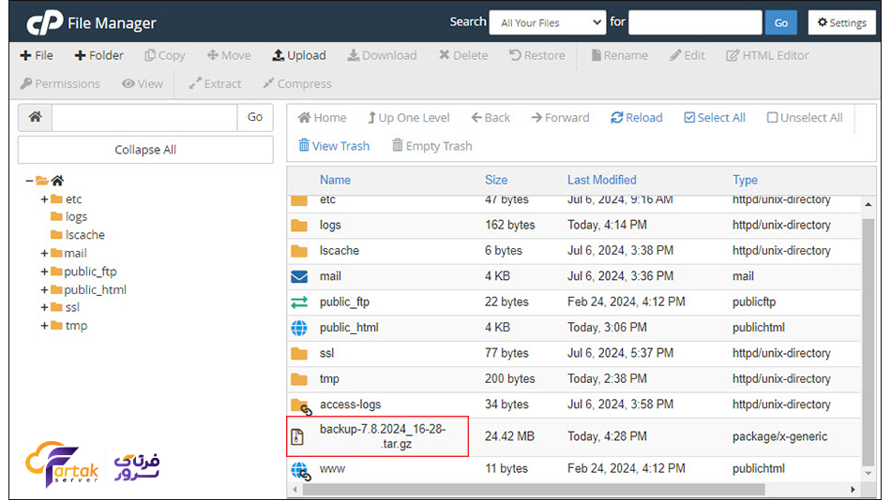Screen dimensions: 891x500
Task: Click the access-logs linked folder icon
Action: 300,405
